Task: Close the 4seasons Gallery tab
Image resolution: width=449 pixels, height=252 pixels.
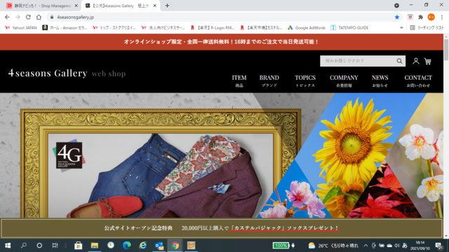Action: pyautogui.click(x=154, y=6)
